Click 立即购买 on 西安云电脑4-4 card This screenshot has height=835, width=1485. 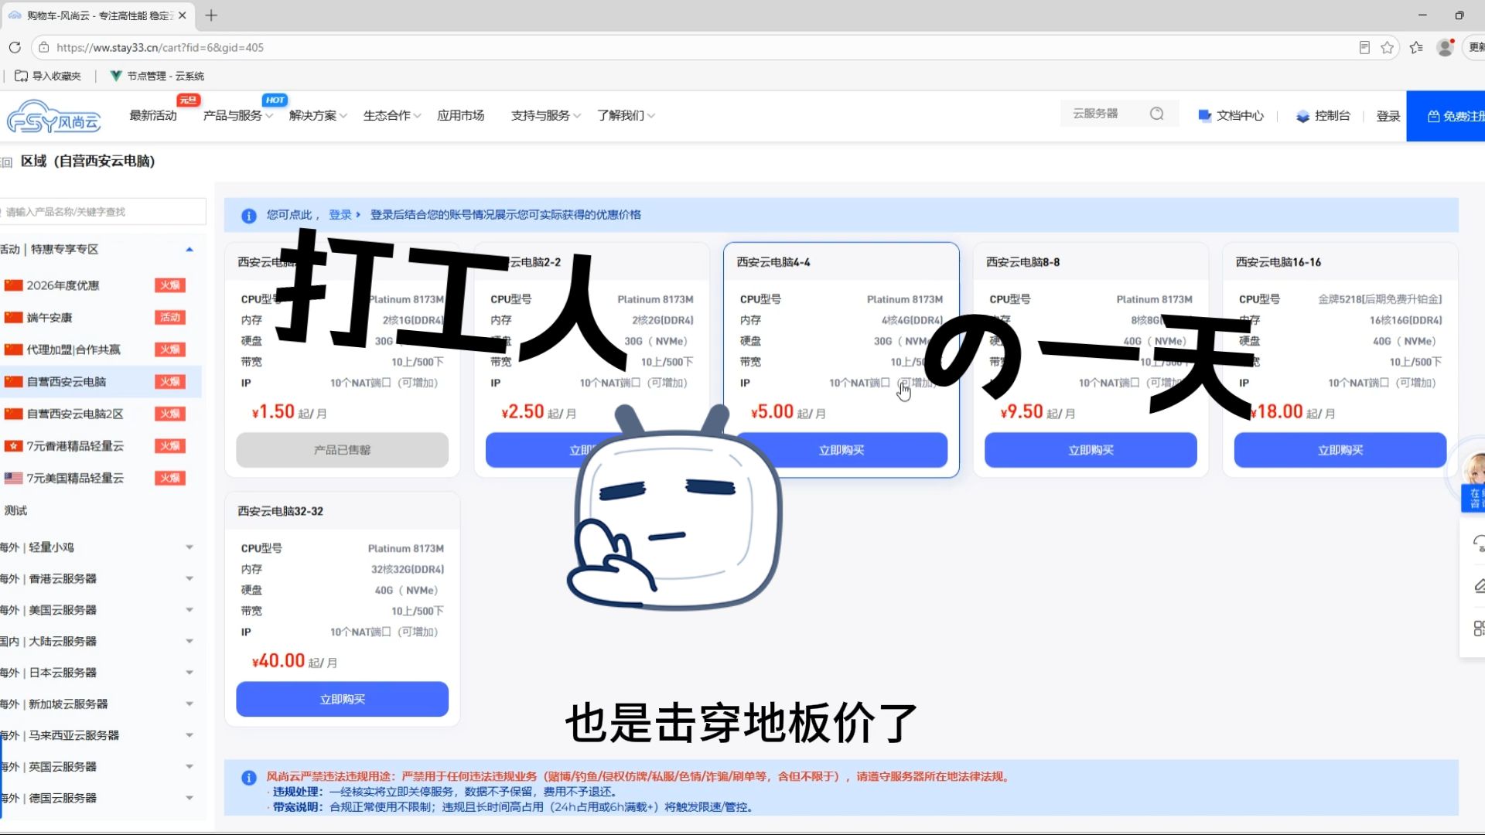click(x=841, y=450)
